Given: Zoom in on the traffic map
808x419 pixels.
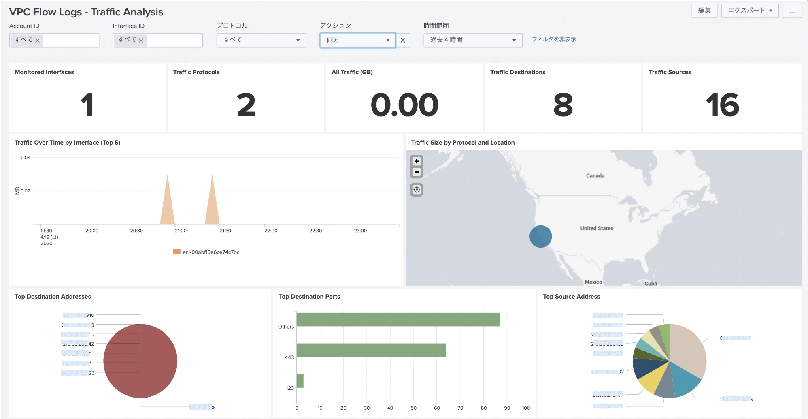Looking at the screenshot, I should click(x=417, y=161).
